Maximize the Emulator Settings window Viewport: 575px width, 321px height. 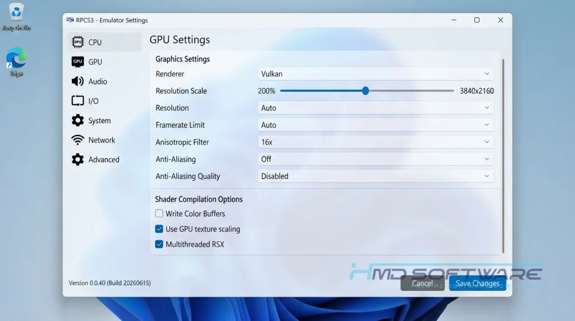point(477,20)
